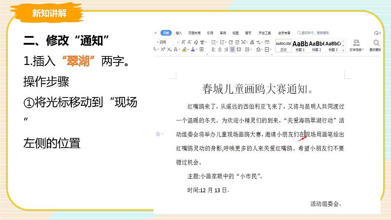
Task: Click the clear formatting eraser icon
Action: (196, 42)
